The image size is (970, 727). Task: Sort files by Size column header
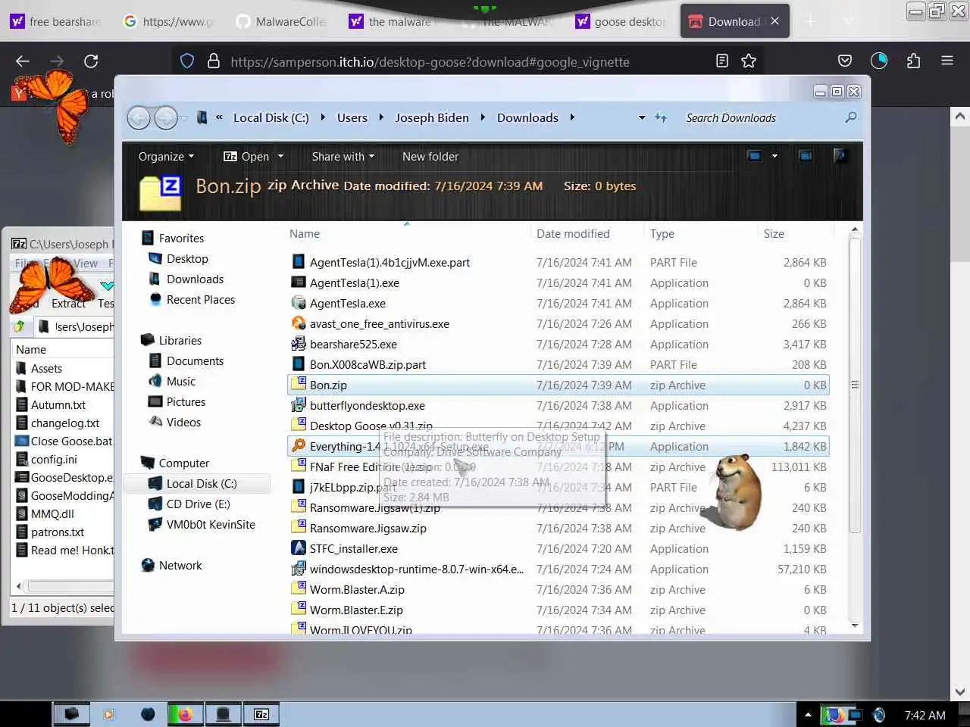(x=774, y=234)
